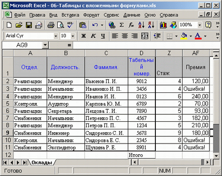Expand the font size 10 dropdown
Image resolution: width=222 pixels, height=176 pixels.
[x=73, y=36]
